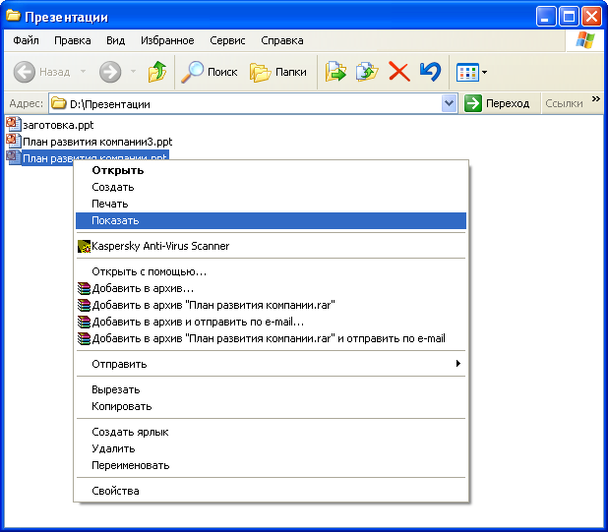The width and height of the screenshot is (608, 532).
Task: Click the Forward arrow icon
Action: (x=110, y=72)
